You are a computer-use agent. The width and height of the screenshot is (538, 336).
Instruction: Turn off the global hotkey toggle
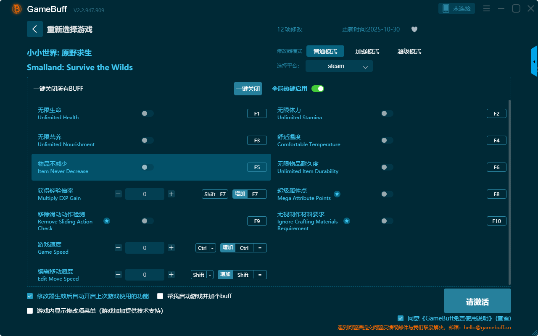(x=318, y=89)
